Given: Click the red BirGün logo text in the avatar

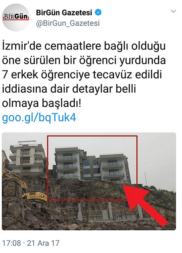Looking at the screenshot, I should 16,16.
